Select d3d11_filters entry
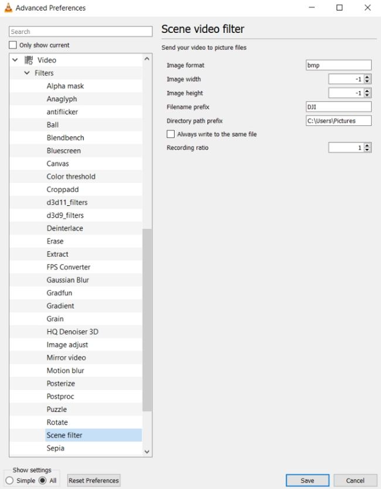The height and width of the screenshot is (489, 381). click(67, 202)
